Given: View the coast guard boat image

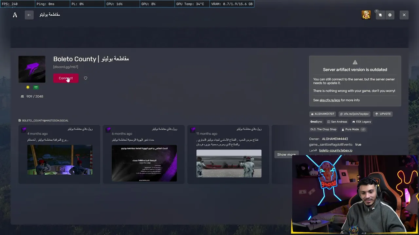Looking at the screenshot, I should 229,164.
